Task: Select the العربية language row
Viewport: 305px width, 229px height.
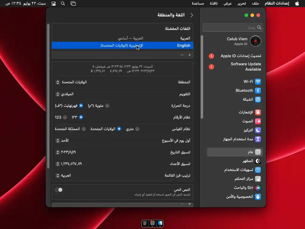Action: [x=122, y=38]
